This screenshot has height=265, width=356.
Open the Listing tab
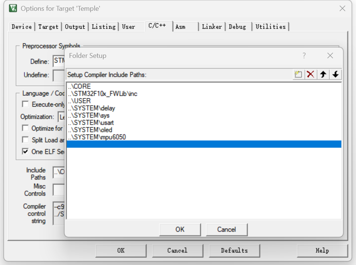(x=104, y=27)
